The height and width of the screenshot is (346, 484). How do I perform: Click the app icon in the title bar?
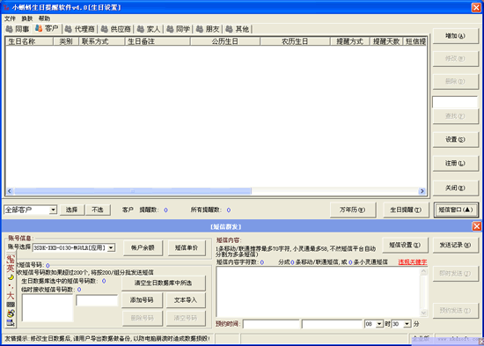point(6,7)
